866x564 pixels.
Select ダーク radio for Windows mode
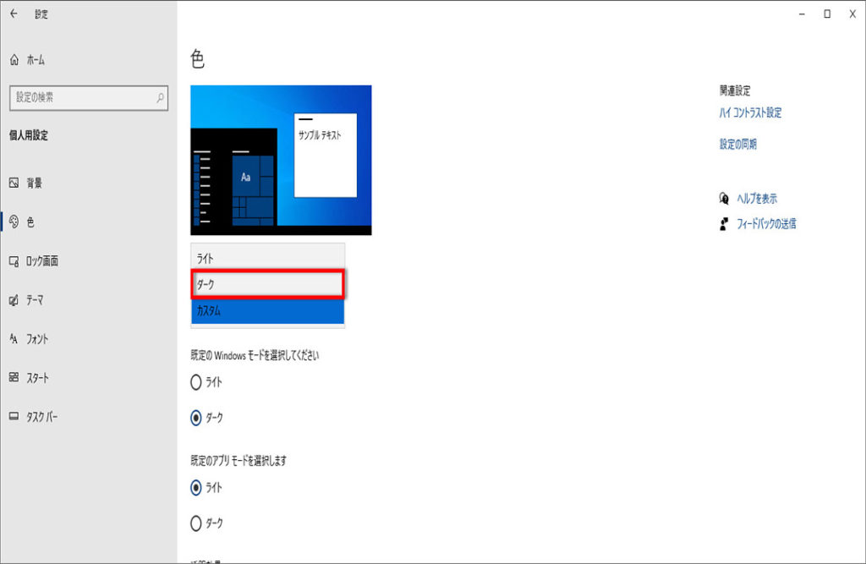click(x=197, y=418)
